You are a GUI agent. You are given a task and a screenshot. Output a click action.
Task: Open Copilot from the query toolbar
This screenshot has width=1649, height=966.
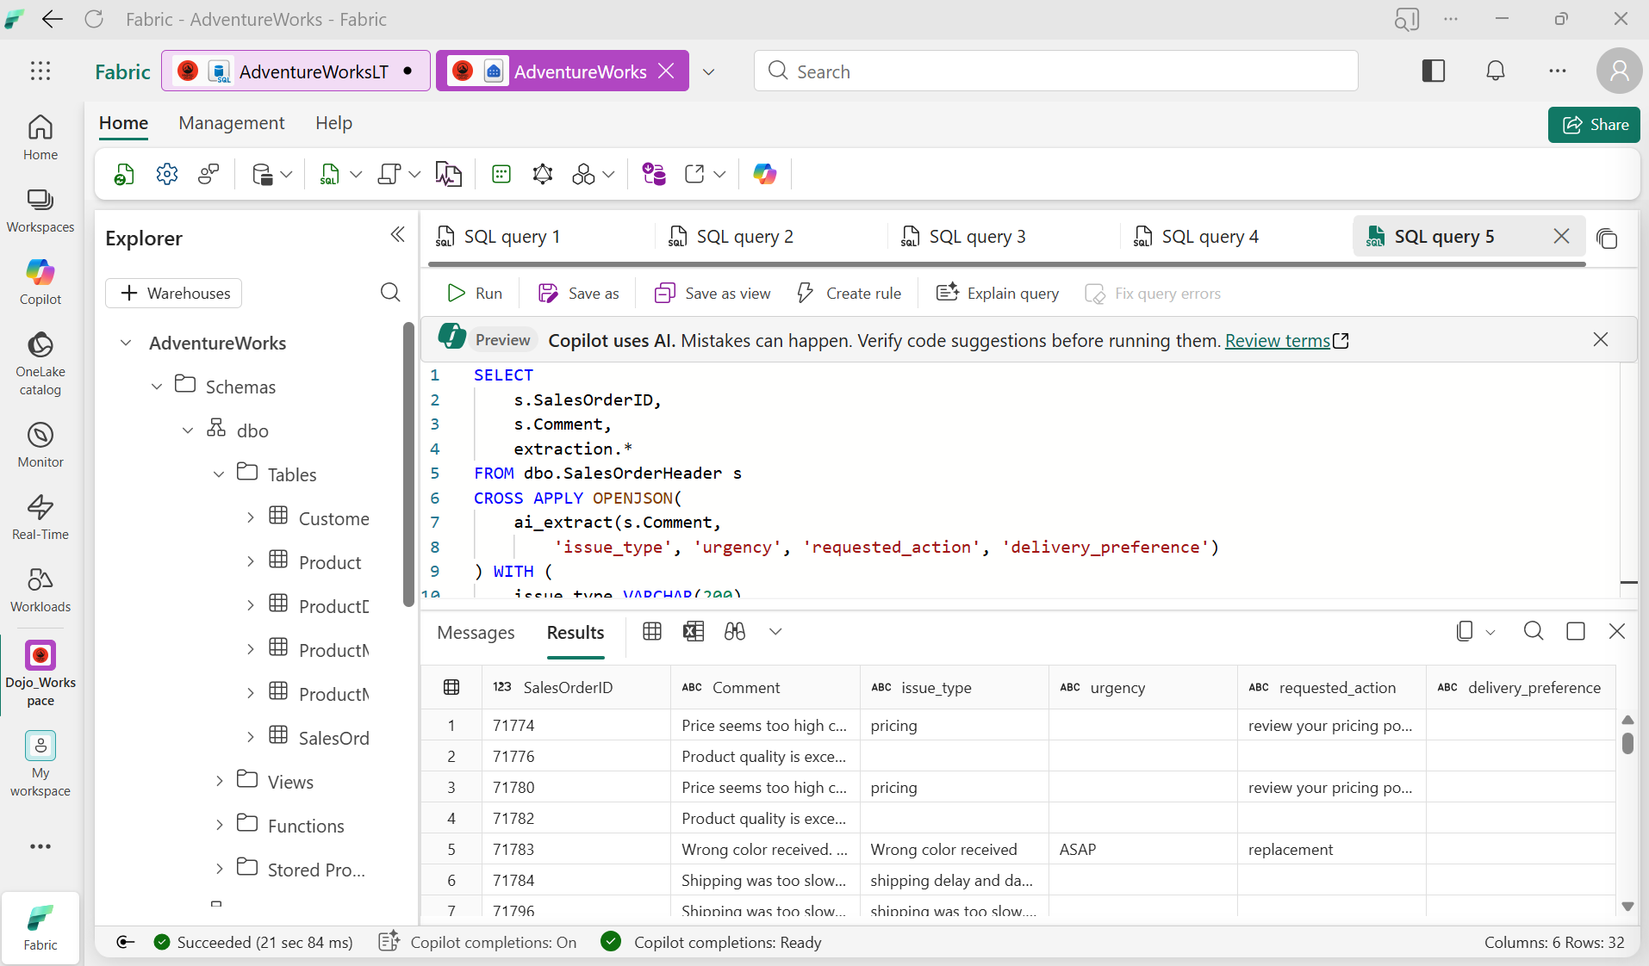point(765,174)
